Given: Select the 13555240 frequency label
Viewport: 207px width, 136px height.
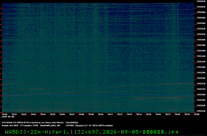Looking at the screenshot, I should 201,111.
